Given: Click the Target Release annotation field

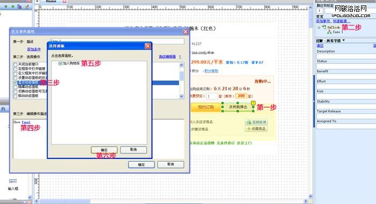Looking at the screenshot, I should [346, 116].
